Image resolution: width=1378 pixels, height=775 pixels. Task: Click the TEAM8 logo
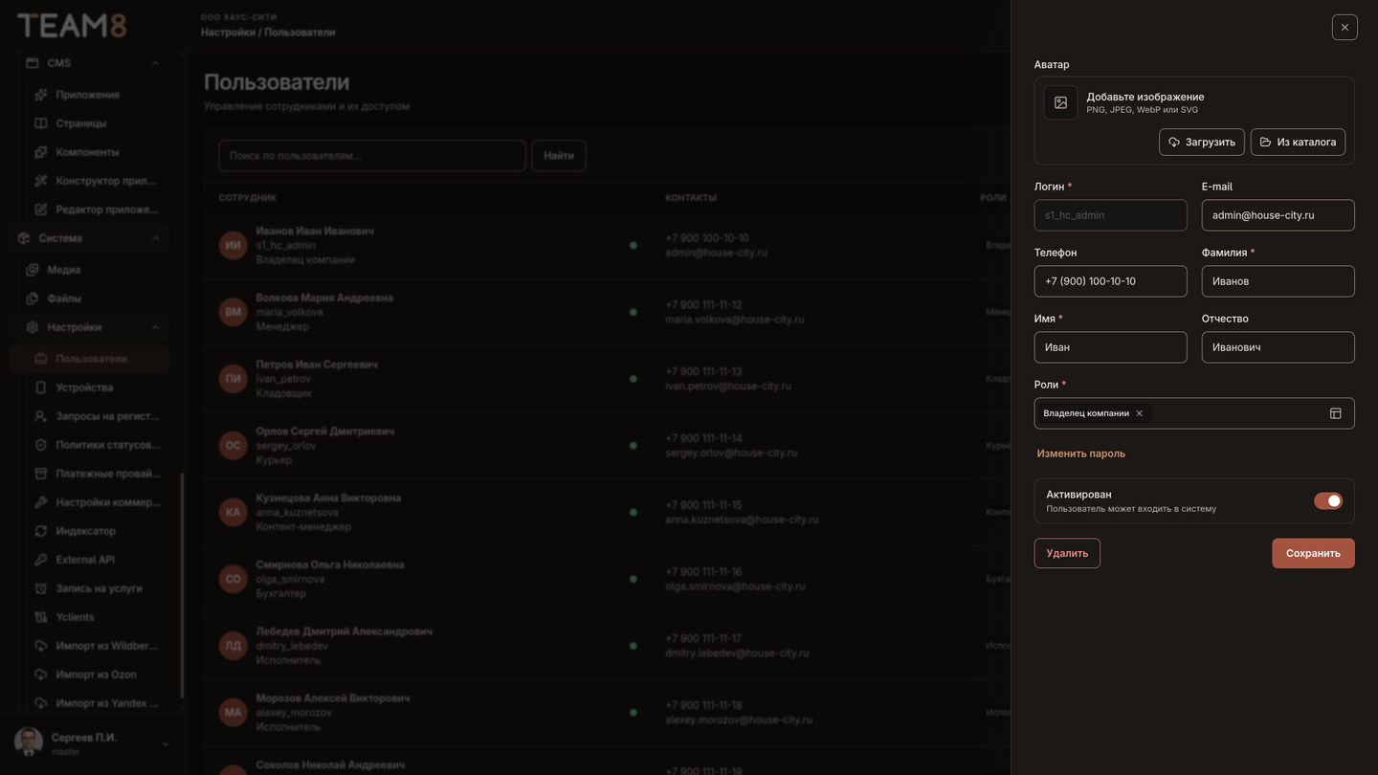pos(72,26)
